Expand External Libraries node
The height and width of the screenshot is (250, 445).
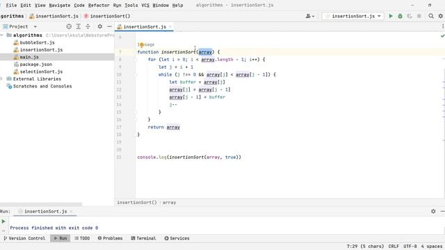point(1,78)
